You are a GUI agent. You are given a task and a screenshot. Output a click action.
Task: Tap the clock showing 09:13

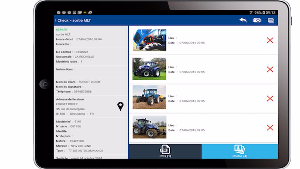[x=270, y=13]
